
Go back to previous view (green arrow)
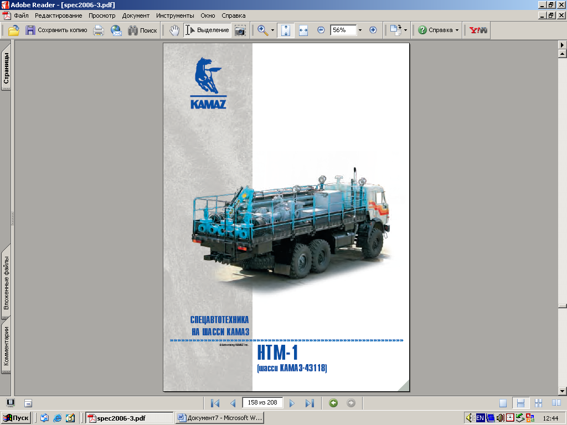(x=333, y=403)
